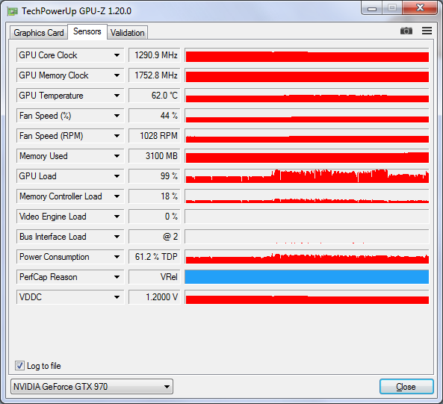This screenshot has width=443, height=404.
Task: Click the 44 % fan speed value
Action: pyautogui.click(x=154, y=116)
